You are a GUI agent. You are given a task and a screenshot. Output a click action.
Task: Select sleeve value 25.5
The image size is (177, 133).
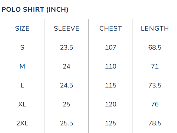pos(66,123)
